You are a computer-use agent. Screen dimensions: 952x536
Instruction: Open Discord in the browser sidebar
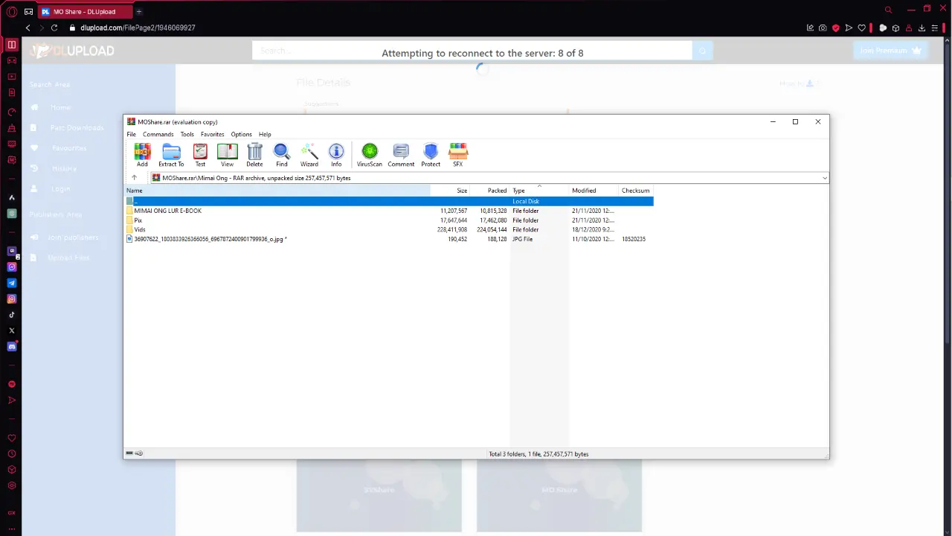(x=12, y=346)
